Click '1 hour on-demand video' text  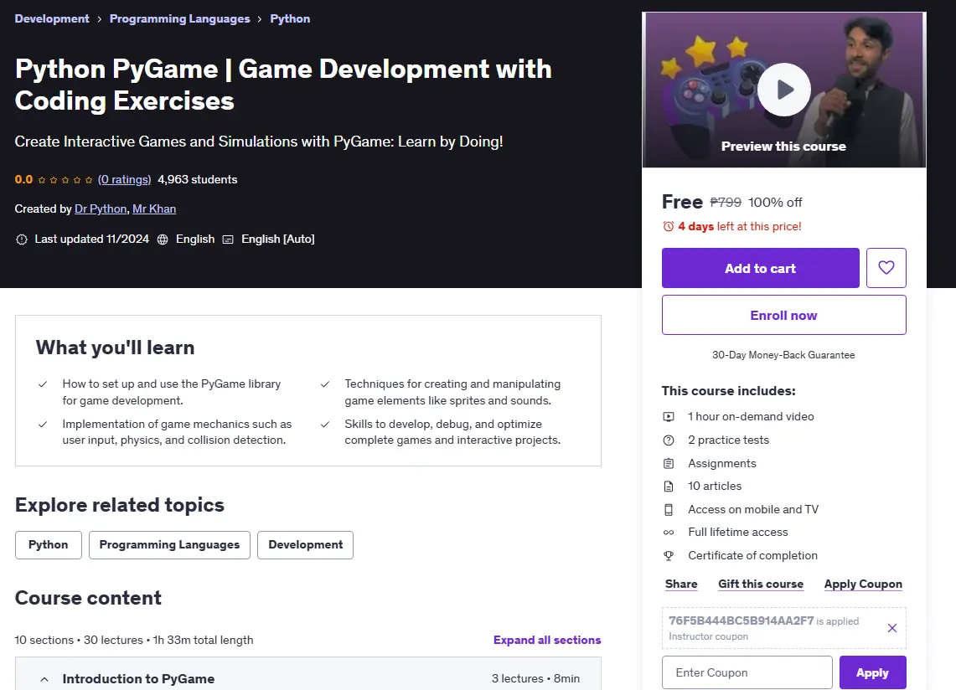click(x=751, y=417)
